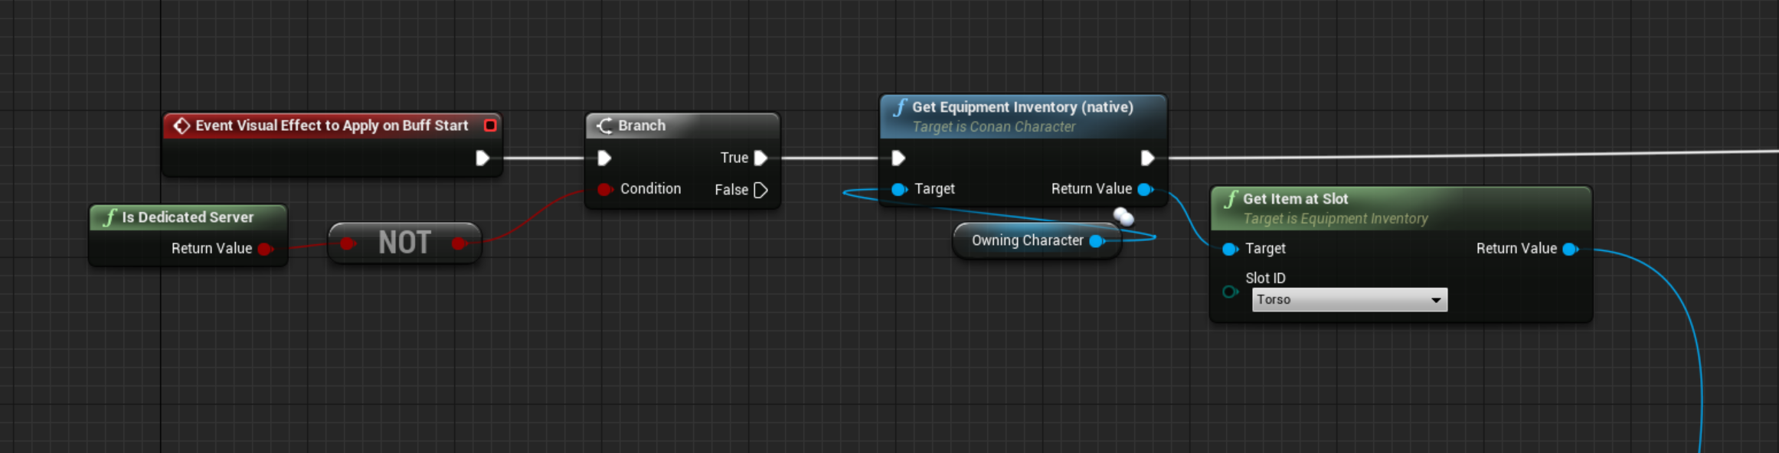
Task: Click the NOT node's input pin
Action: click(347, 243)
